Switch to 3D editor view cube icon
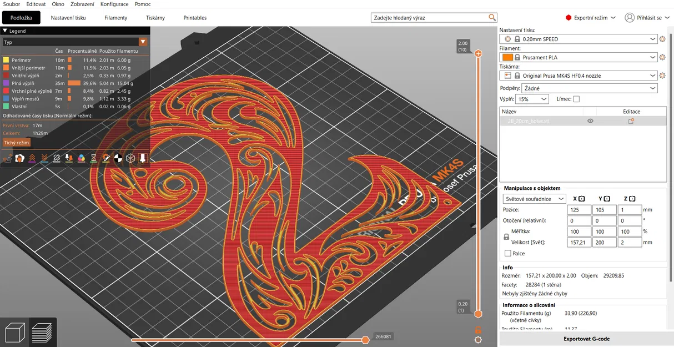The width and height of the screenshot is (674, 347). tap(14, 333)
